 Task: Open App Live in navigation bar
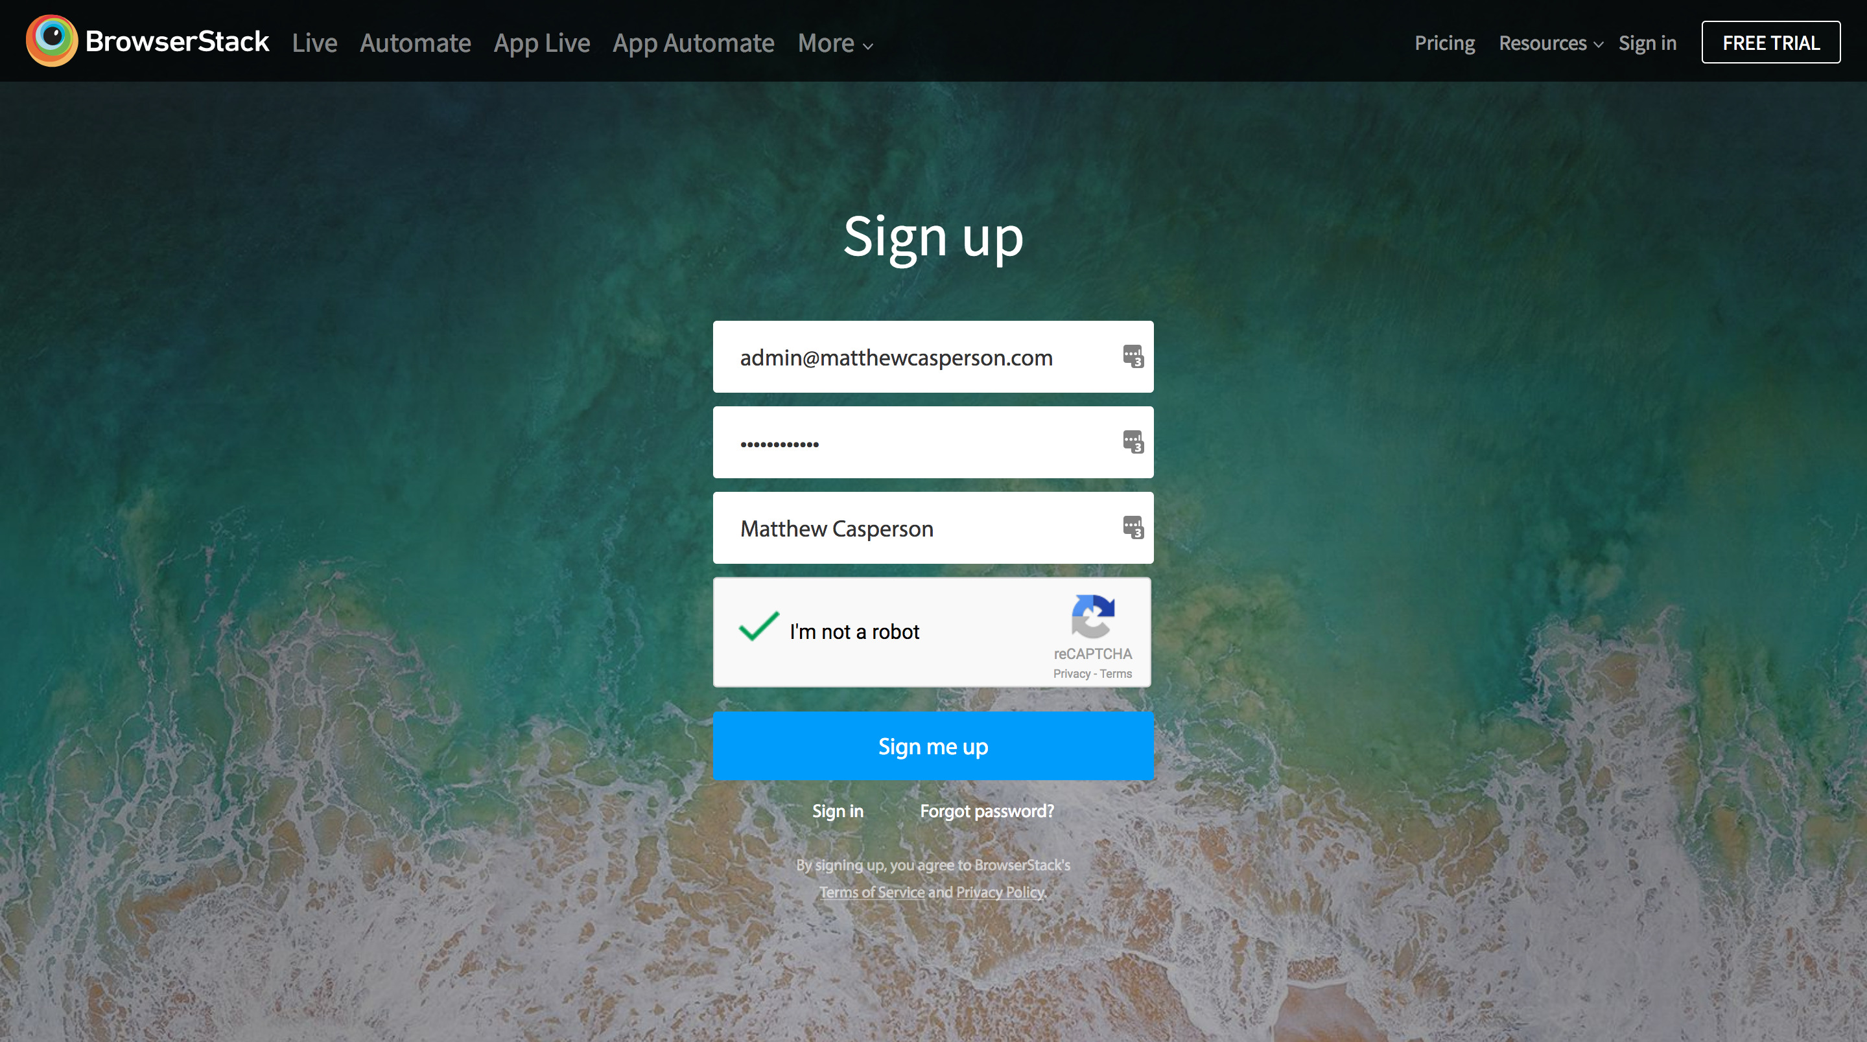click(x=541, y=43)
